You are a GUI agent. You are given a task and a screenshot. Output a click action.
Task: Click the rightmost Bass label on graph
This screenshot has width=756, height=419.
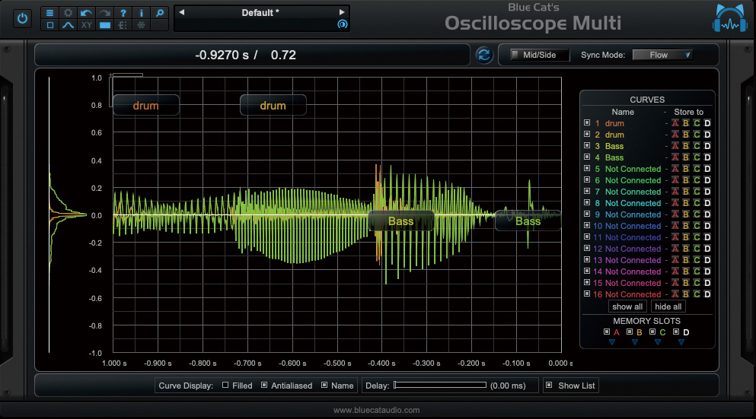[x=528, y=221]
